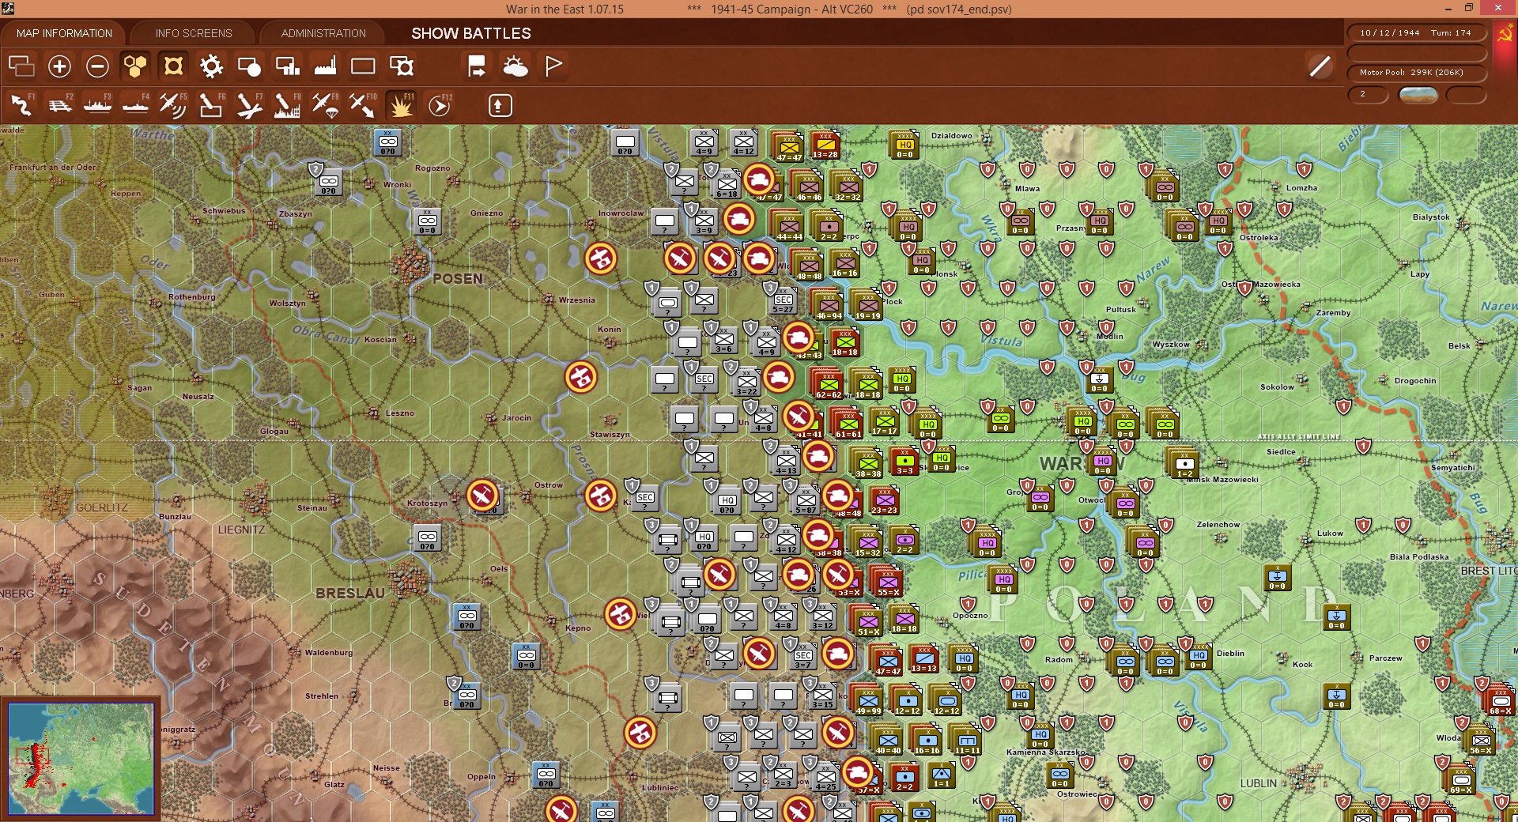This screenshot has width=1518, height=822.
Task: Click the pennant flag icon
Action: click(x=553, y=66)
